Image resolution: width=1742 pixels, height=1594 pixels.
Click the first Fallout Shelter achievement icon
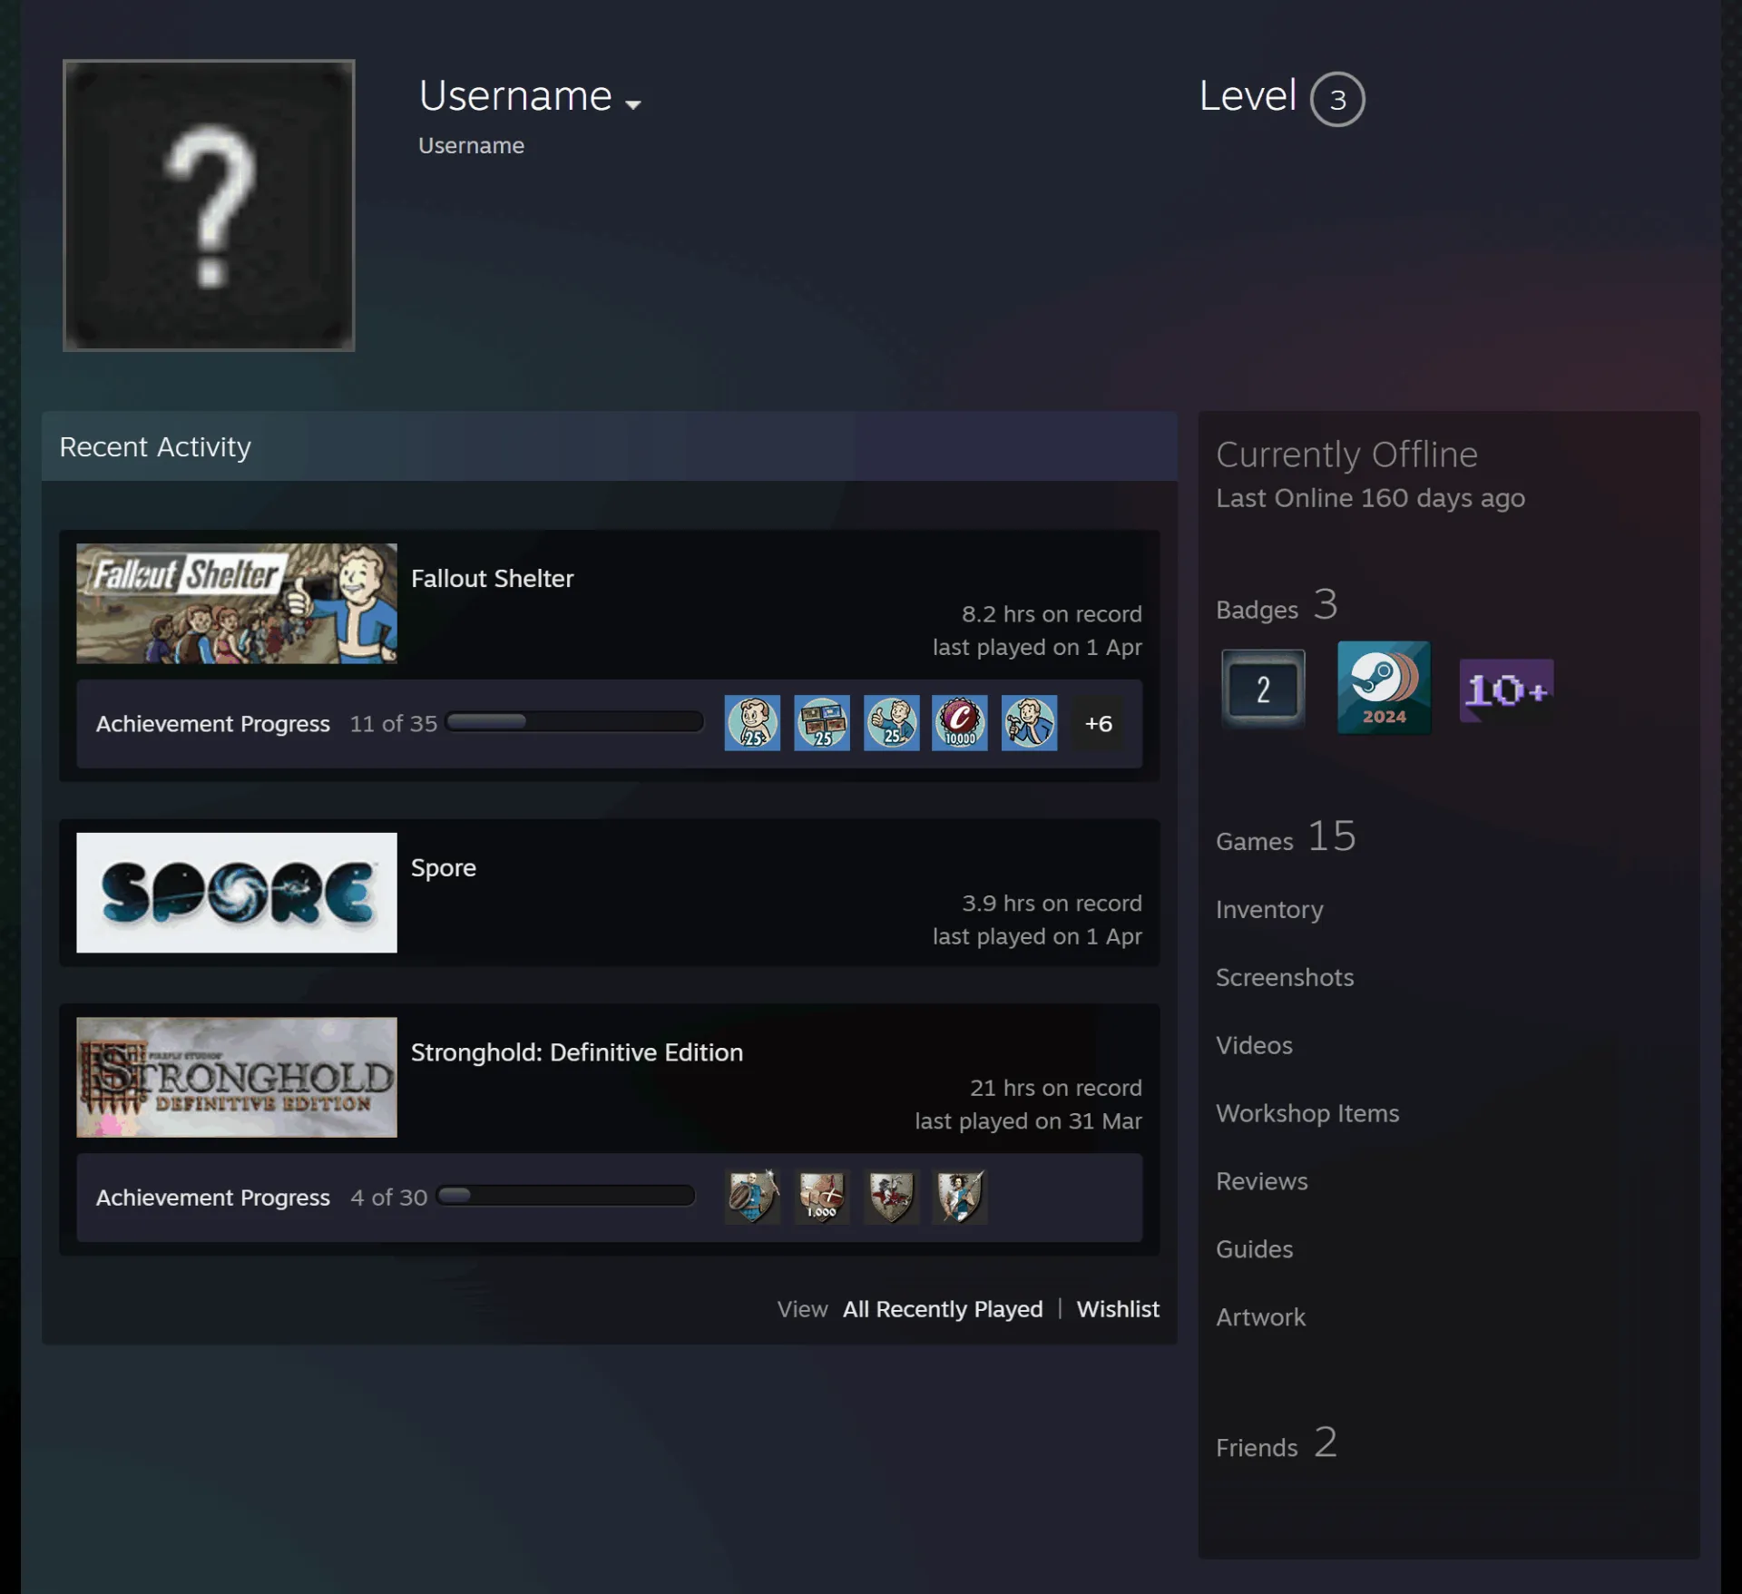pyautogui.click(x=752, y=723)
